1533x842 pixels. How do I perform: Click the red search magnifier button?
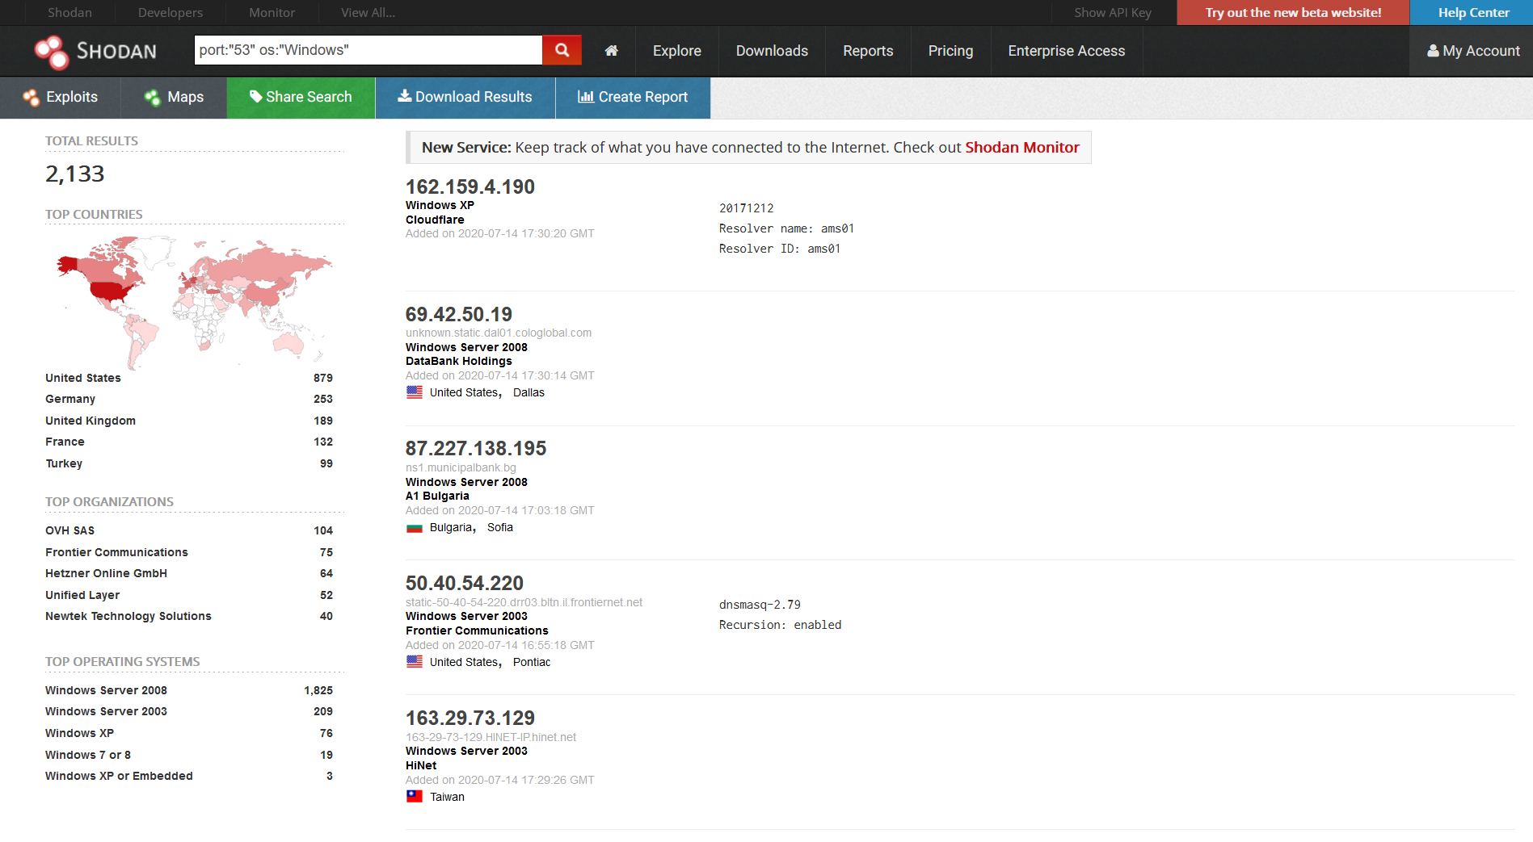[562, 50]
